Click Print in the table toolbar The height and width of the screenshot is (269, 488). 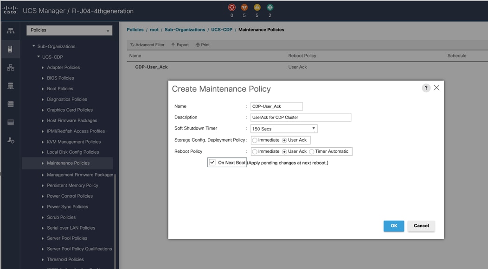tap(202, 45)
